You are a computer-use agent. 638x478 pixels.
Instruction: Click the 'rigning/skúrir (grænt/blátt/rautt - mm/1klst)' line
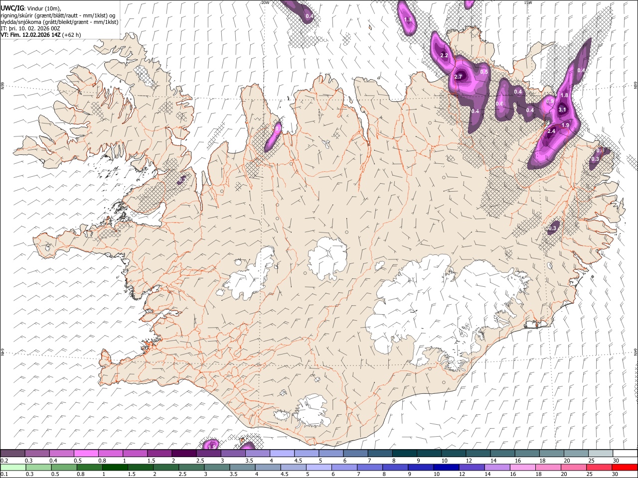57,15
